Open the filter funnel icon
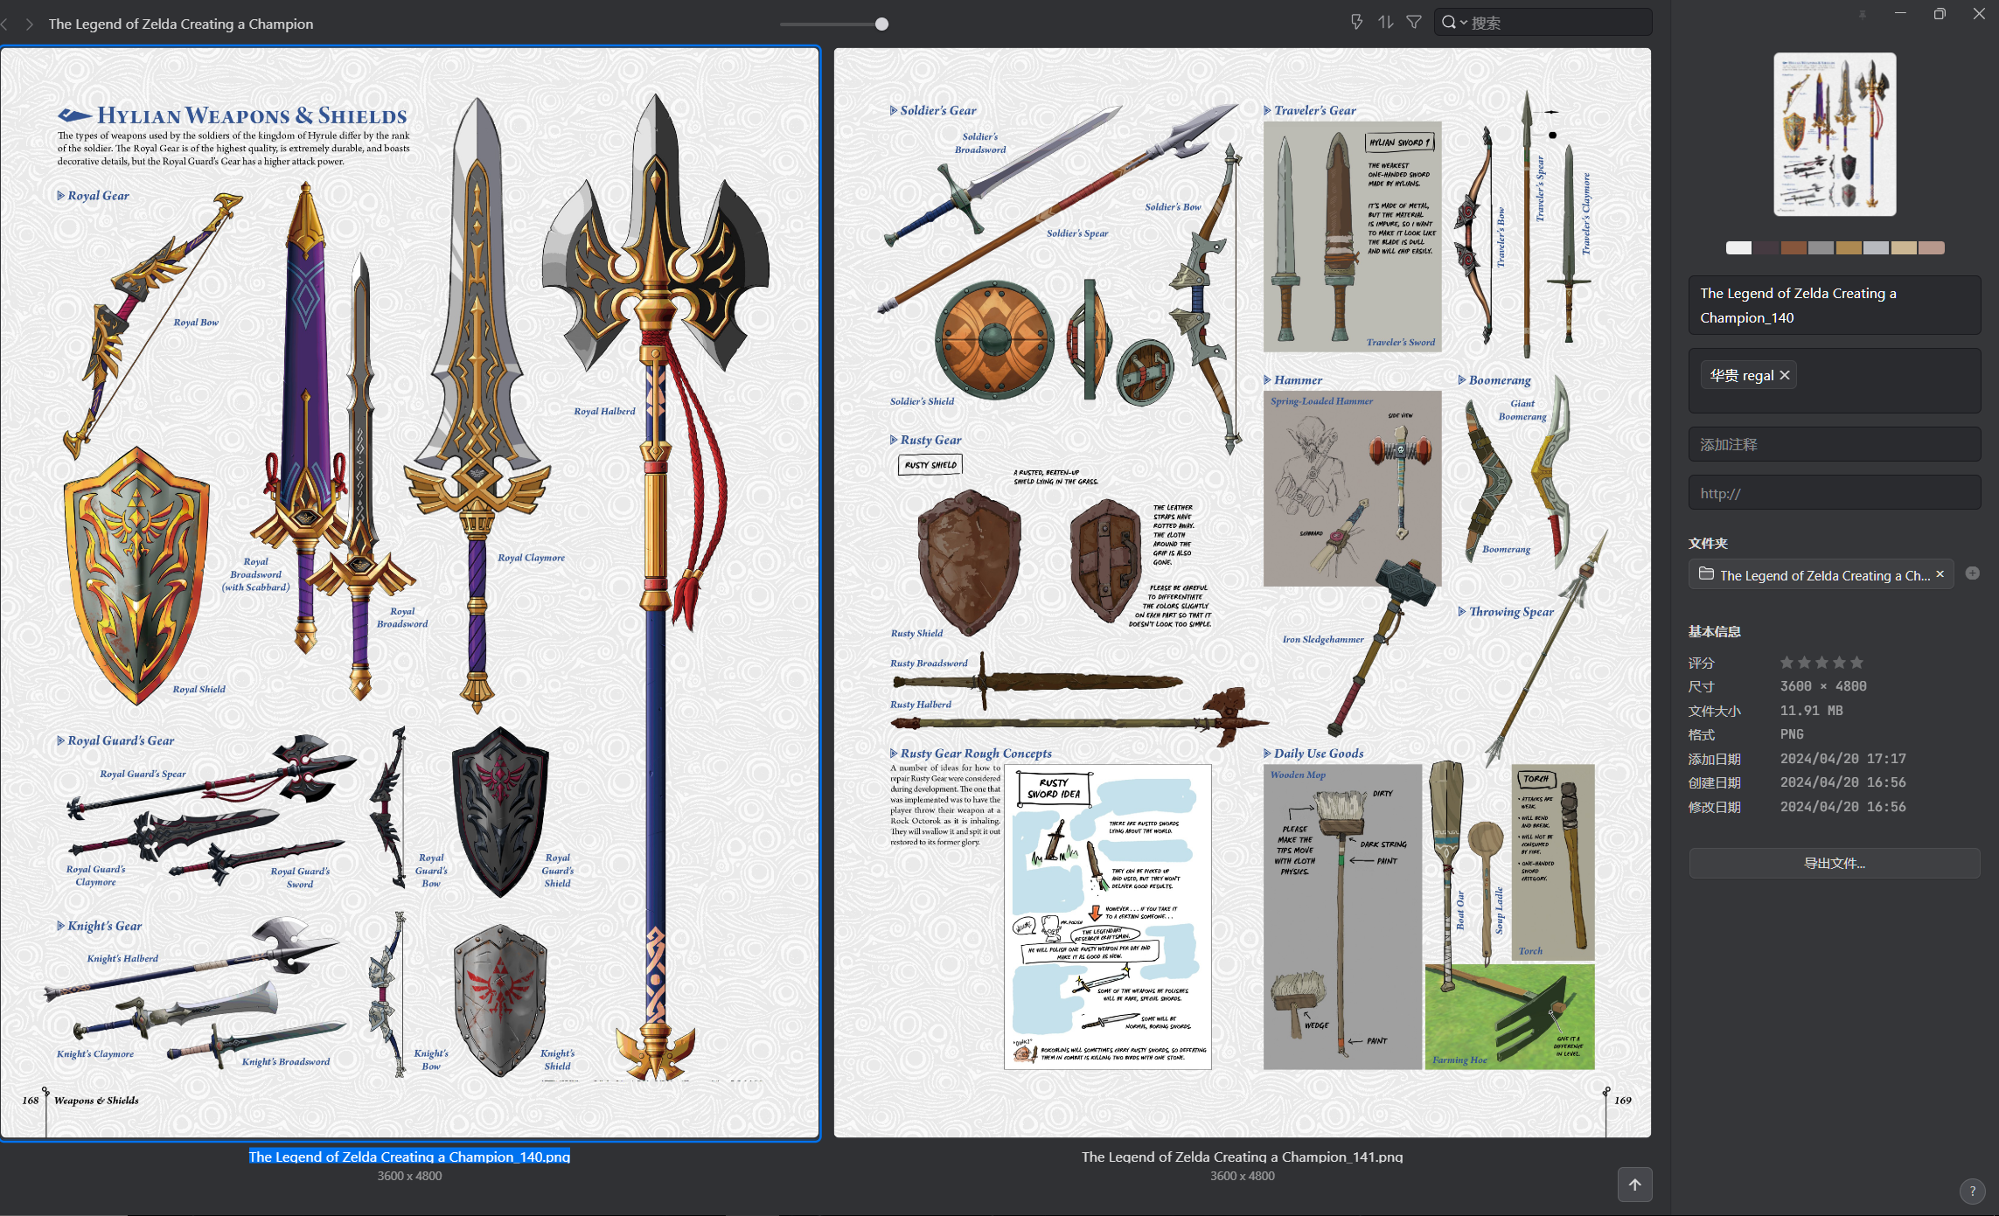 click(x=1414, y=22)
